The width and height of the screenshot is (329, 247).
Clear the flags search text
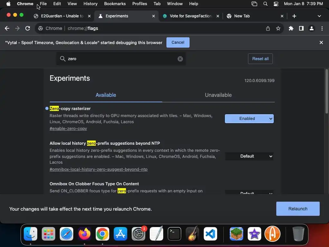point(180,59)
